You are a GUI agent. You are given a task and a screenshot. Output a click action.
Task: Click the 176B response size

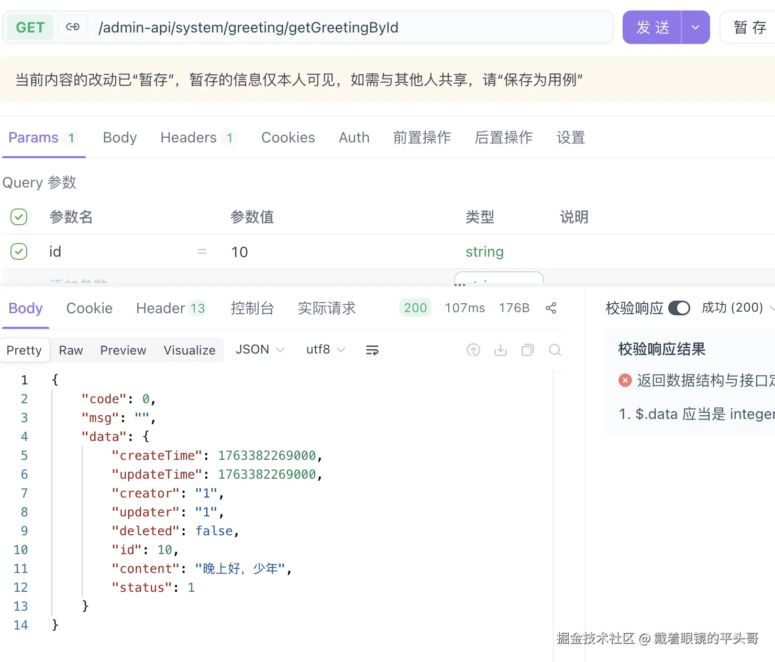pyautogui.click(x=514, y=308)
